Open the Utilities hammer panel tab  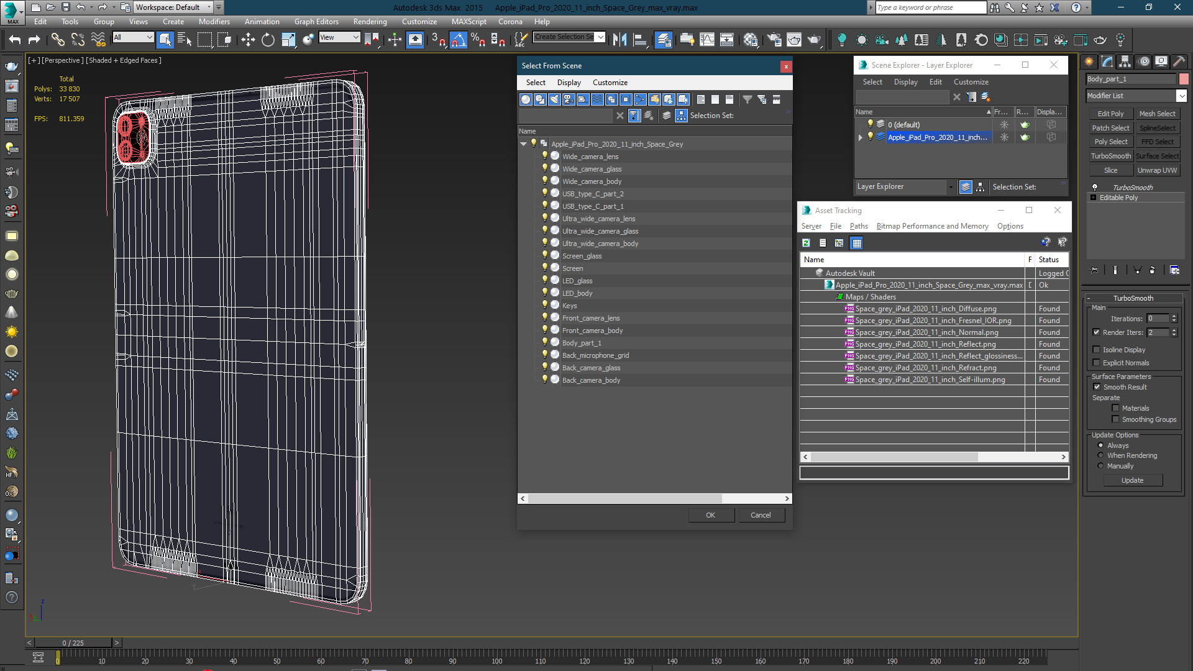click(1179, 61)
